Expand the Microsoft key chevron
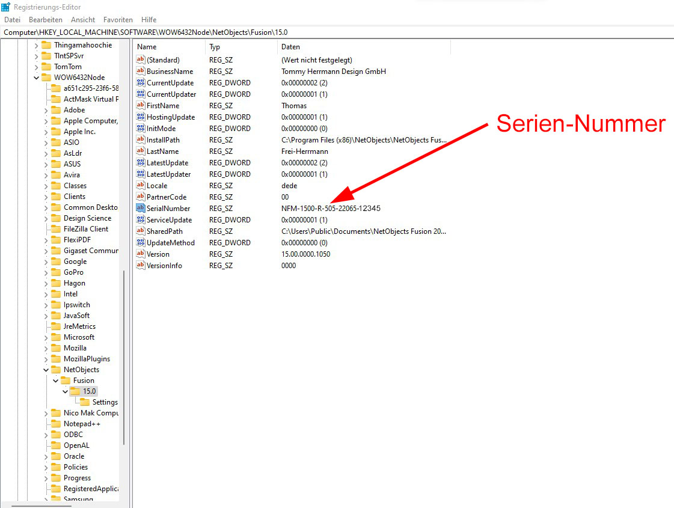674x508 pixels. click(x=46, y=337)
